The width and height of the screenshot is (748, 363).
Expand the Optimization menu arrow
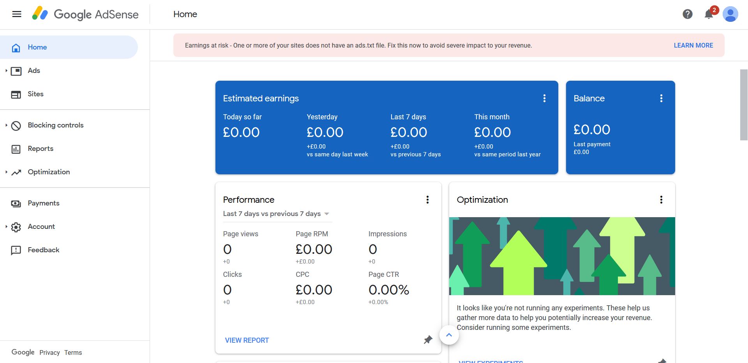tap(6, 172)
